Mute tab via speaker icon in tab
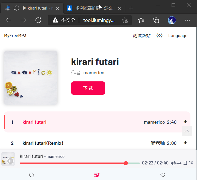The height and width of the screenshot is (180, 197). (16, 8)
